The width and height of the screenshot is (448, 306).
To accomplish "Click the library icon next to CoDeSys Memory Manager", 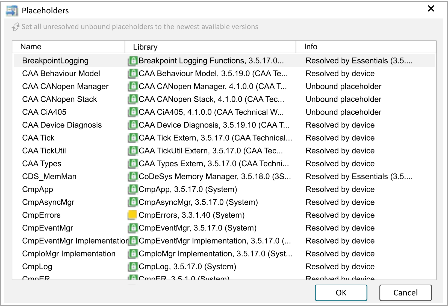I will click(133, 177).
